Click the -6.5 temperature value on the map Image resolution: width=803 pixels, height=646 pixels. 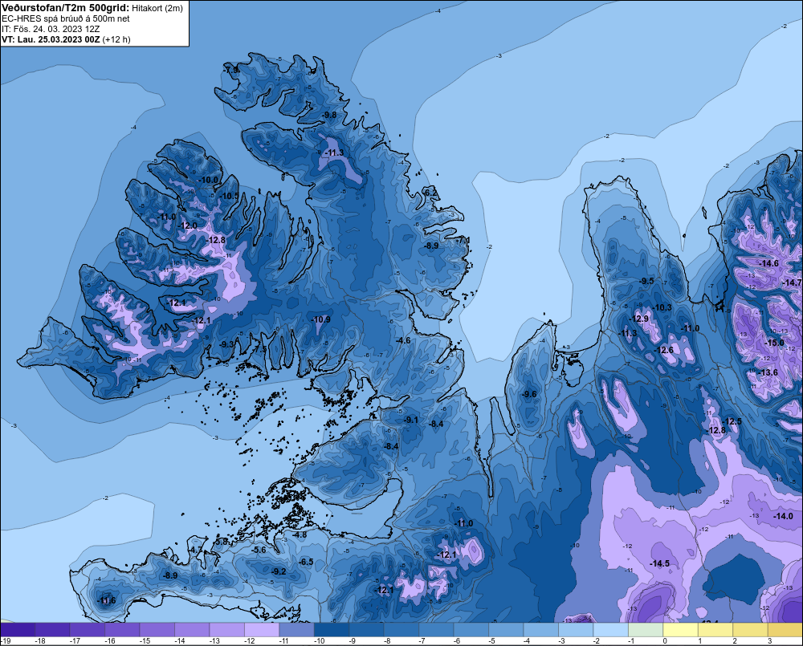(306, 562)
